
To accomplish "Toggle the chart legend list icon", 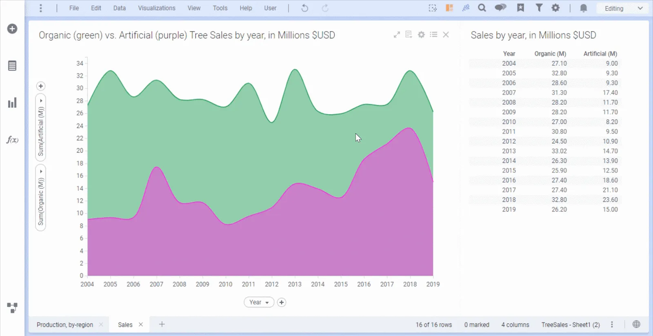I will pos(433,35).
